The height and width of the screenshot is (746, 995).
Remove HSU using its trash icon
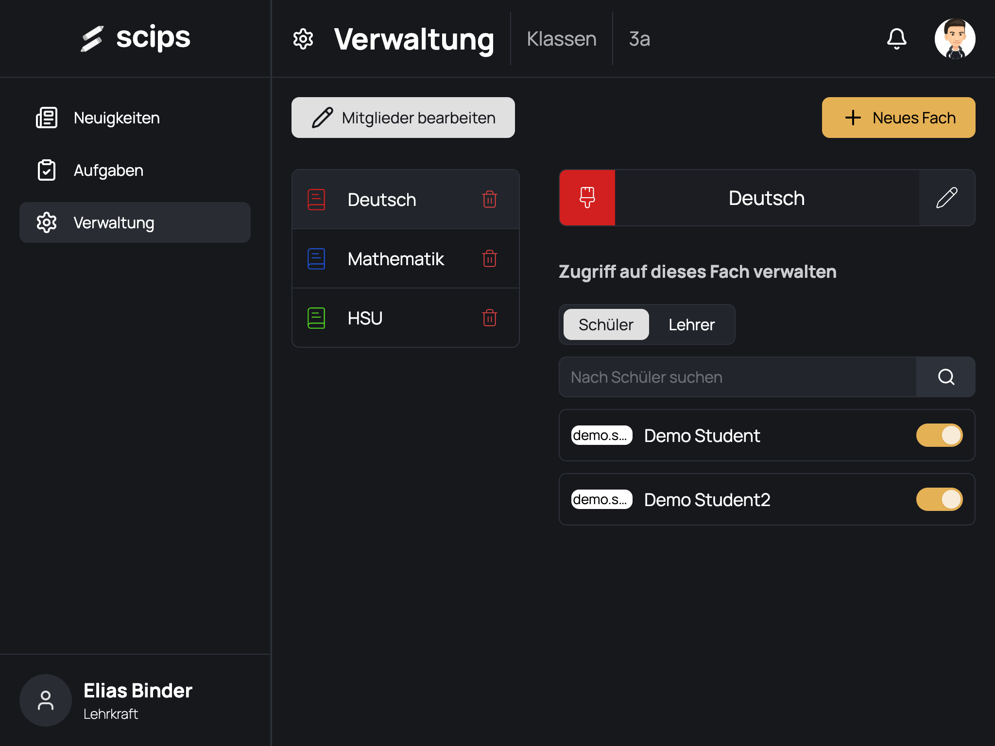[x=489, y=318]
